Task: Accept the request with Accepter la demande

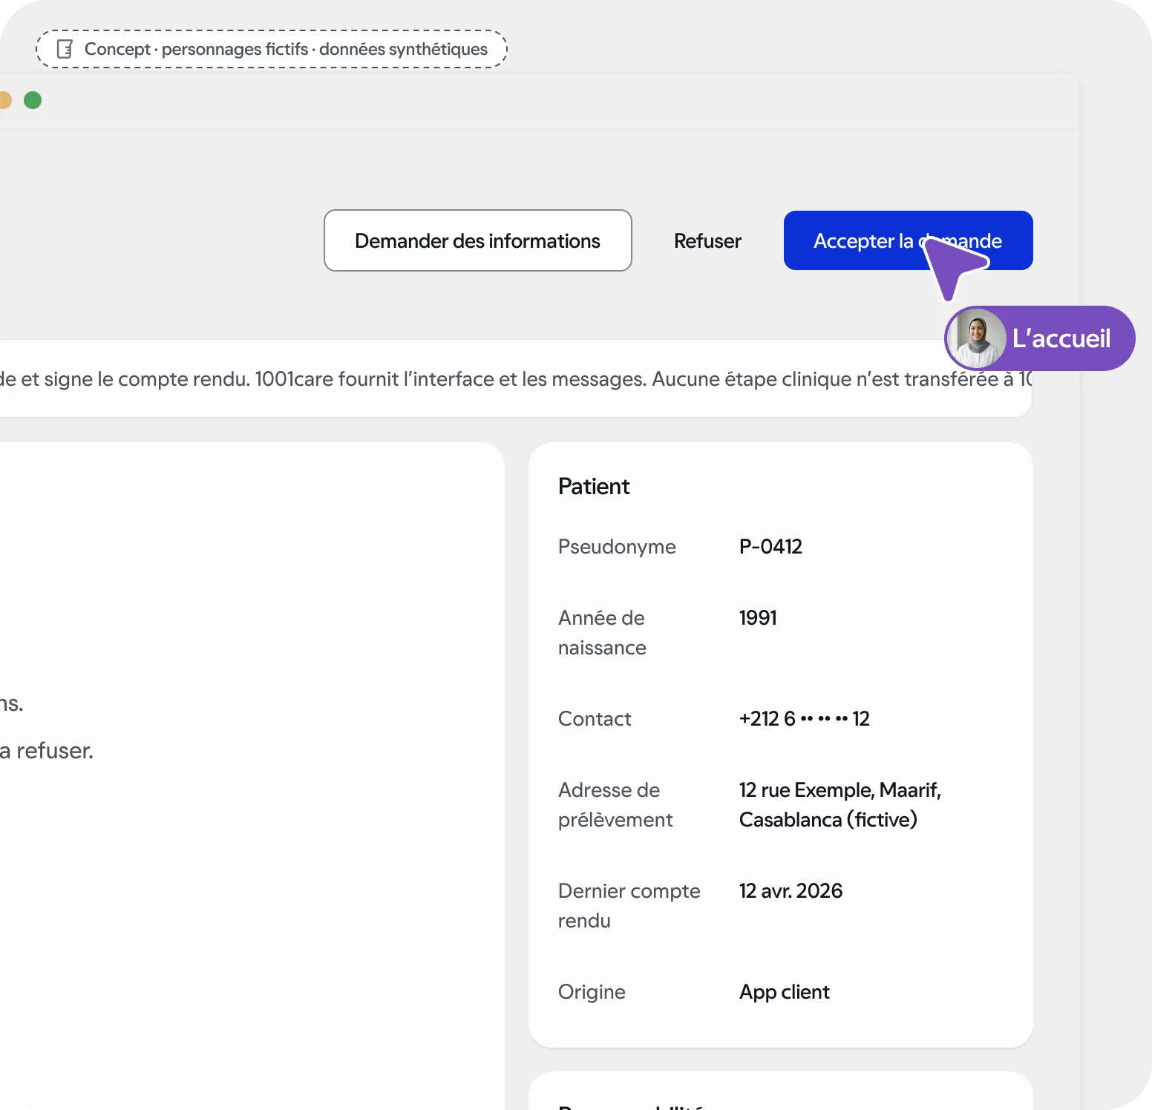Action: coord(908,240)
